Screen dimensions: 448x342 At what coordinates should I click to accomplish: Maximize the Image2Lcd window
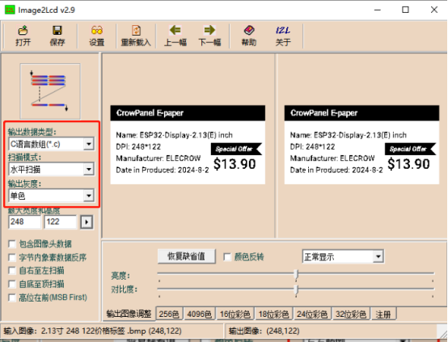(x=405, y=10)
